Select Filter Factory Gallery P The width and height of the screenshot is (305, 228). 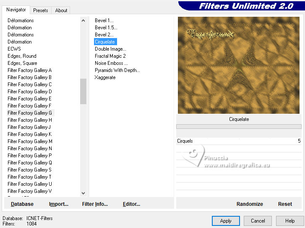point(29,156)
